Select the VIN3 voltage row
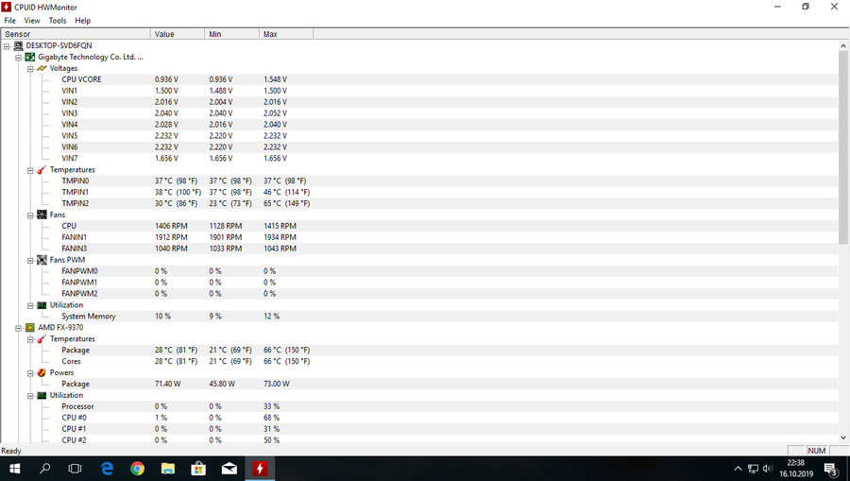 point(419,113)
